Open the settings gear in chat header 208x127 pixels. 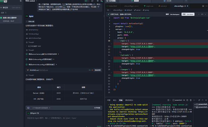(98, 1)
